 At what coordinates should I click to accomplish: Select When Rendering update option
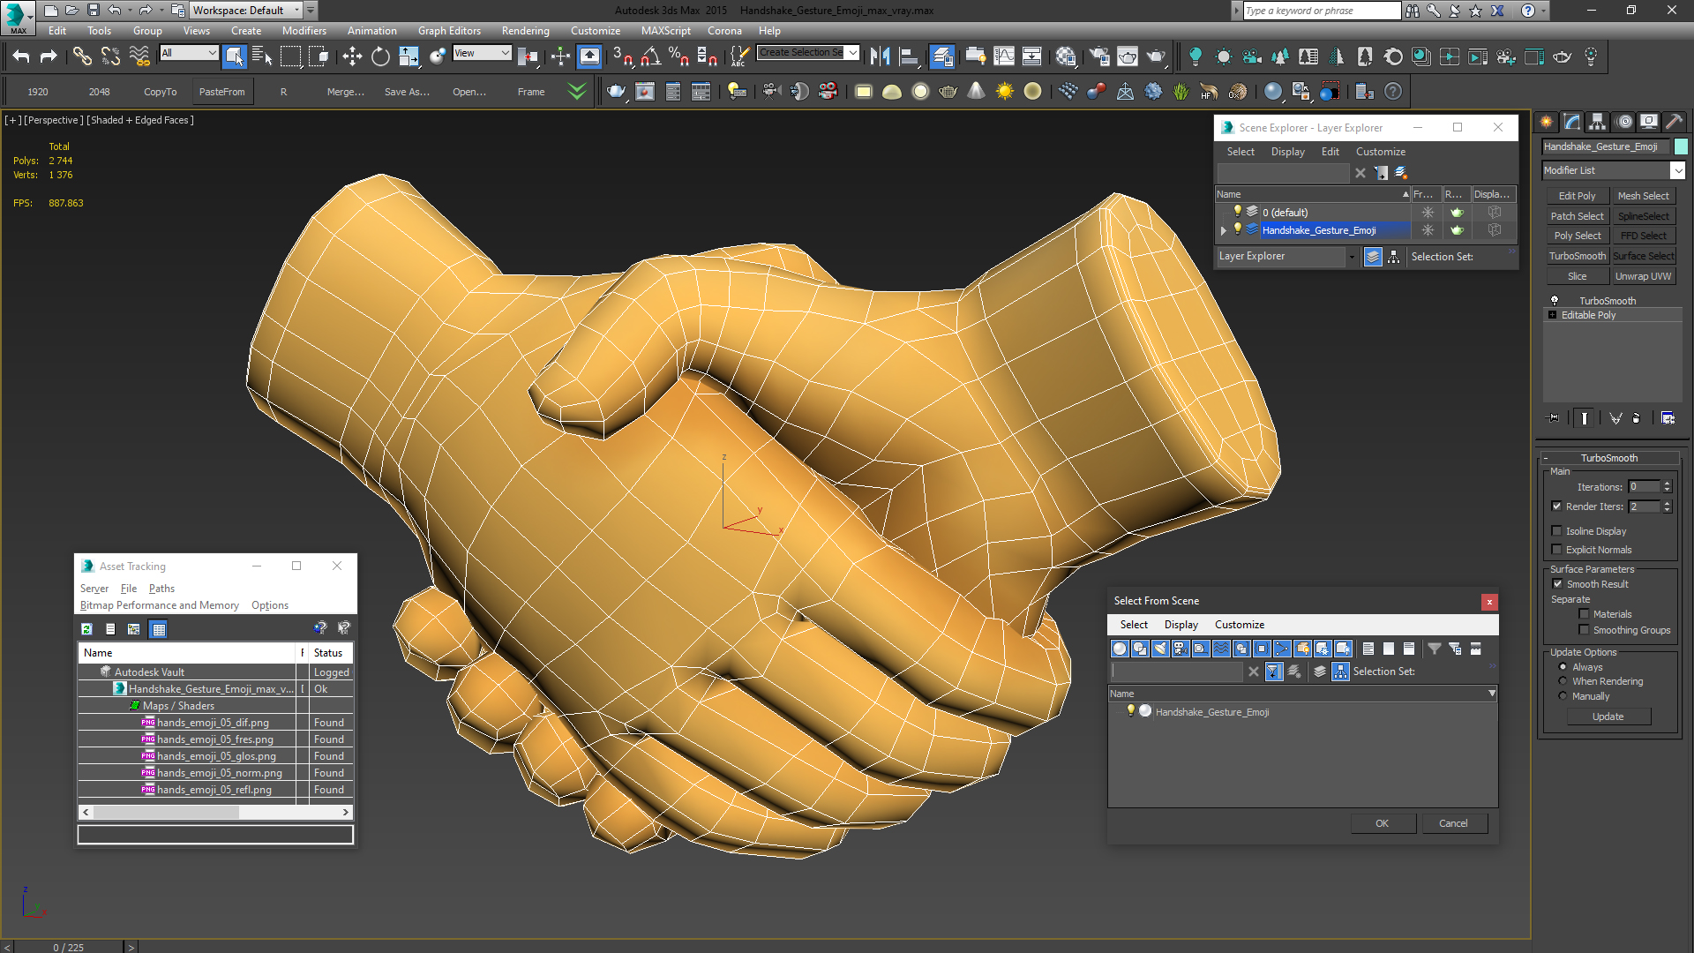1563,681
